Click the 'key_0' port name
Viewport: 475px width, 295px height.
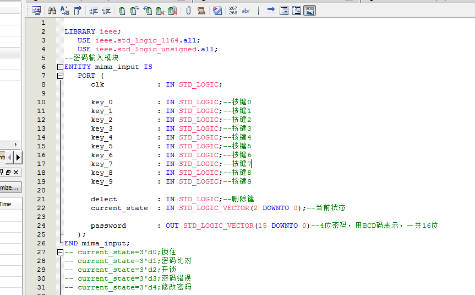point(102,102)
